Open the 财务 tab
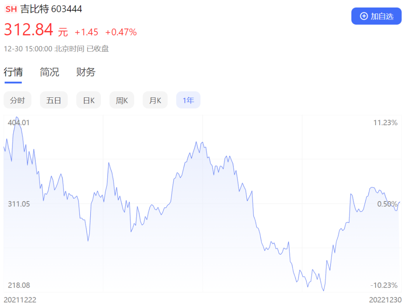The height and width of the screenshot is (308, 407). point(86,72)
